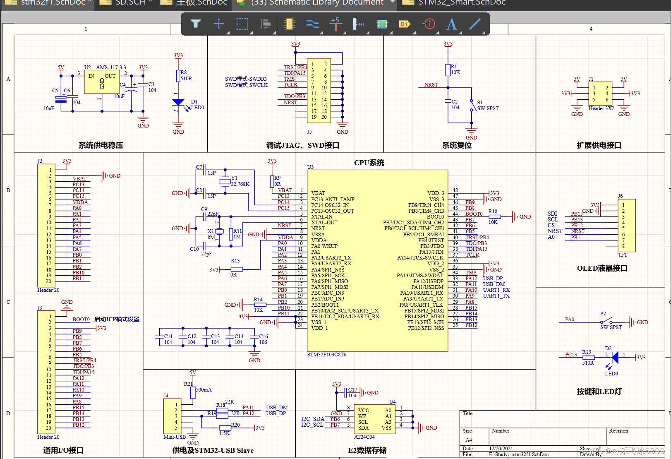Image resolution: width=671 pixels, height=459 pixels.
Task: Activate the dashed rectangle selection tool
Action: (x=242, y=24)
